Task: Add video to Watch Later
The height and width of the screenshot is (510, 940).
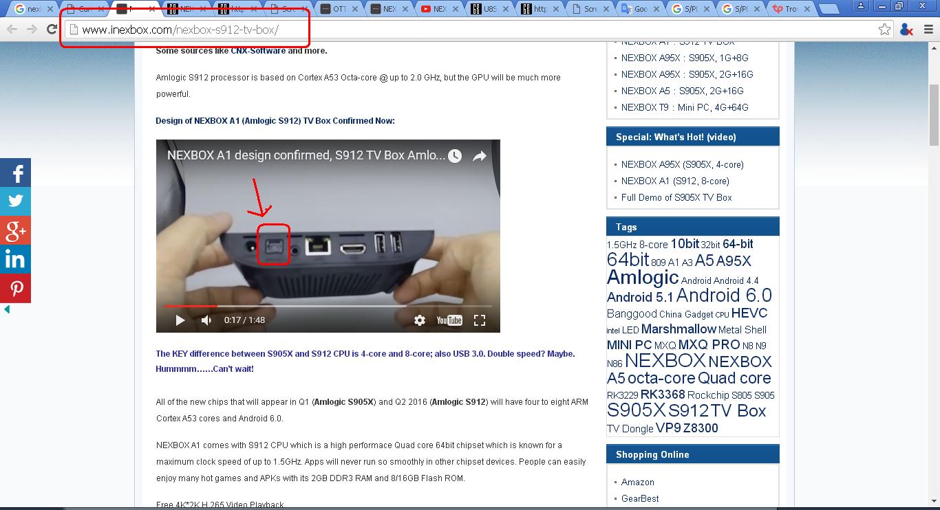Action: click(455, 156)
